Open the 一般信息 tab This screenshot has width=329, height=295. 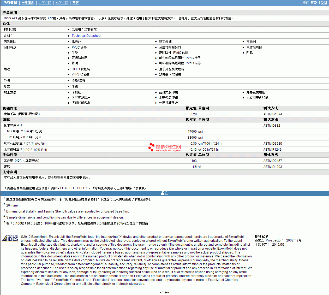28,3
